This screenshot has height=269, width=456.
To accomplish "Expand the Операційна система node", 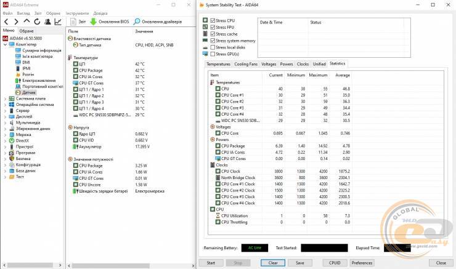I will pos(5,105).
